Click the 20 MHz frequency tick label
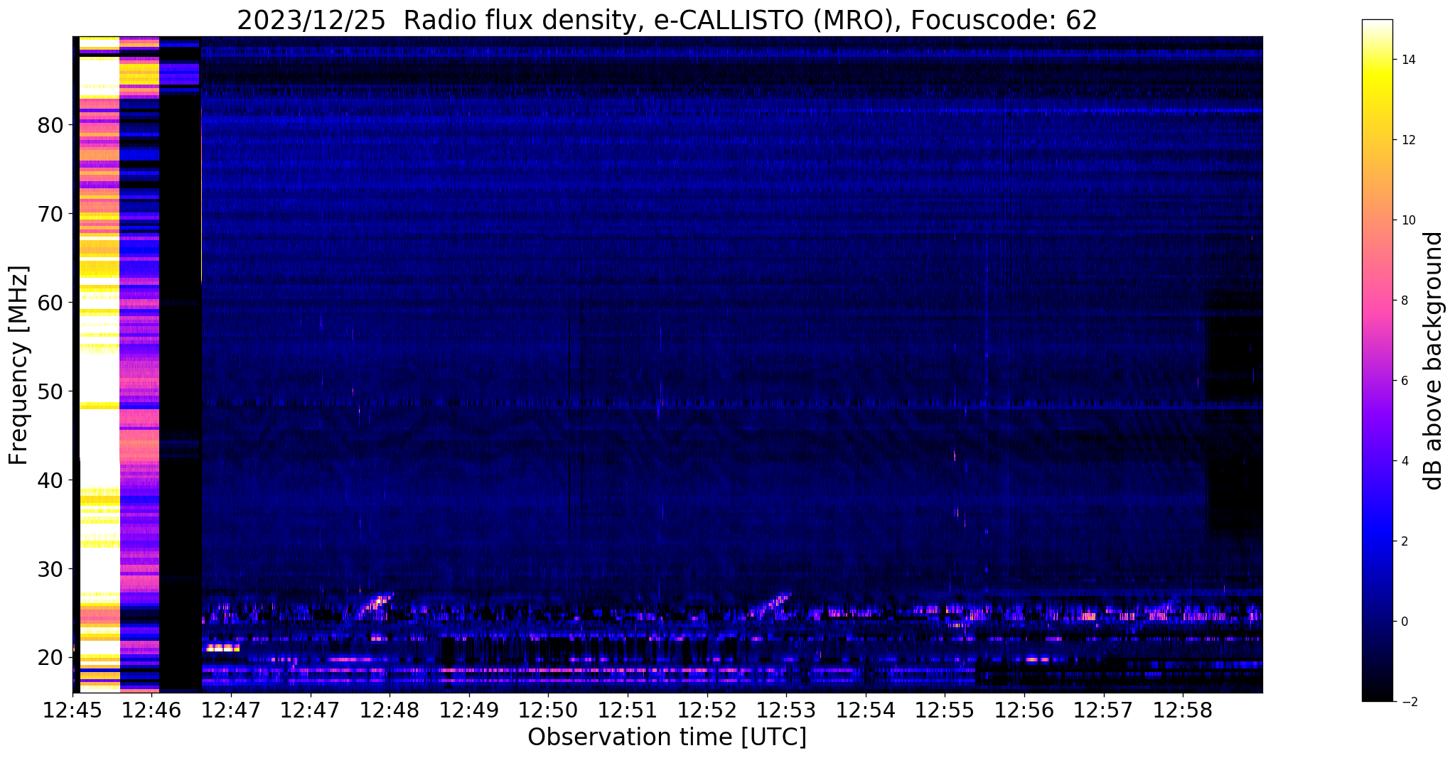This screenshot has width=1455, height=758. pos(51,658)
